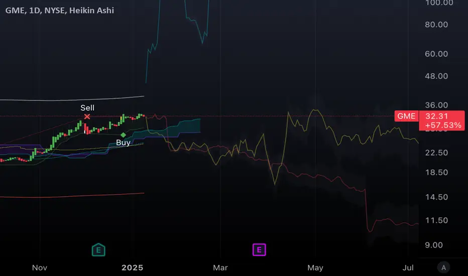Click the Nov date axis label
The height and width of the screenshot is (276, 468).
pos(39,267)
